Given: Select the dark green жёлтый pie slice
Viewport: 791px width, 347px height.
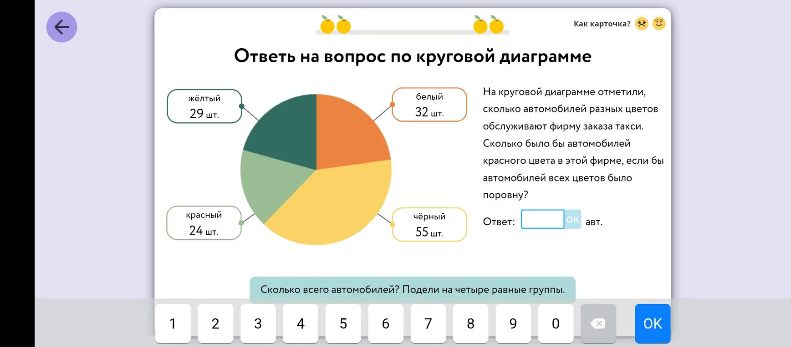Looking at the screenshot, I should 287,132.
